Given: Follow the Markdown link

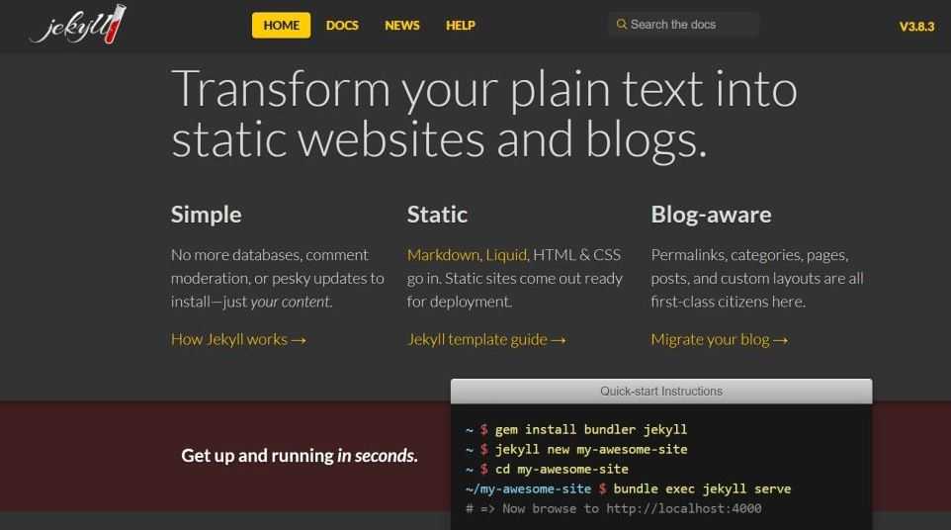Looking at the screenshot, I should coord(443,255).
